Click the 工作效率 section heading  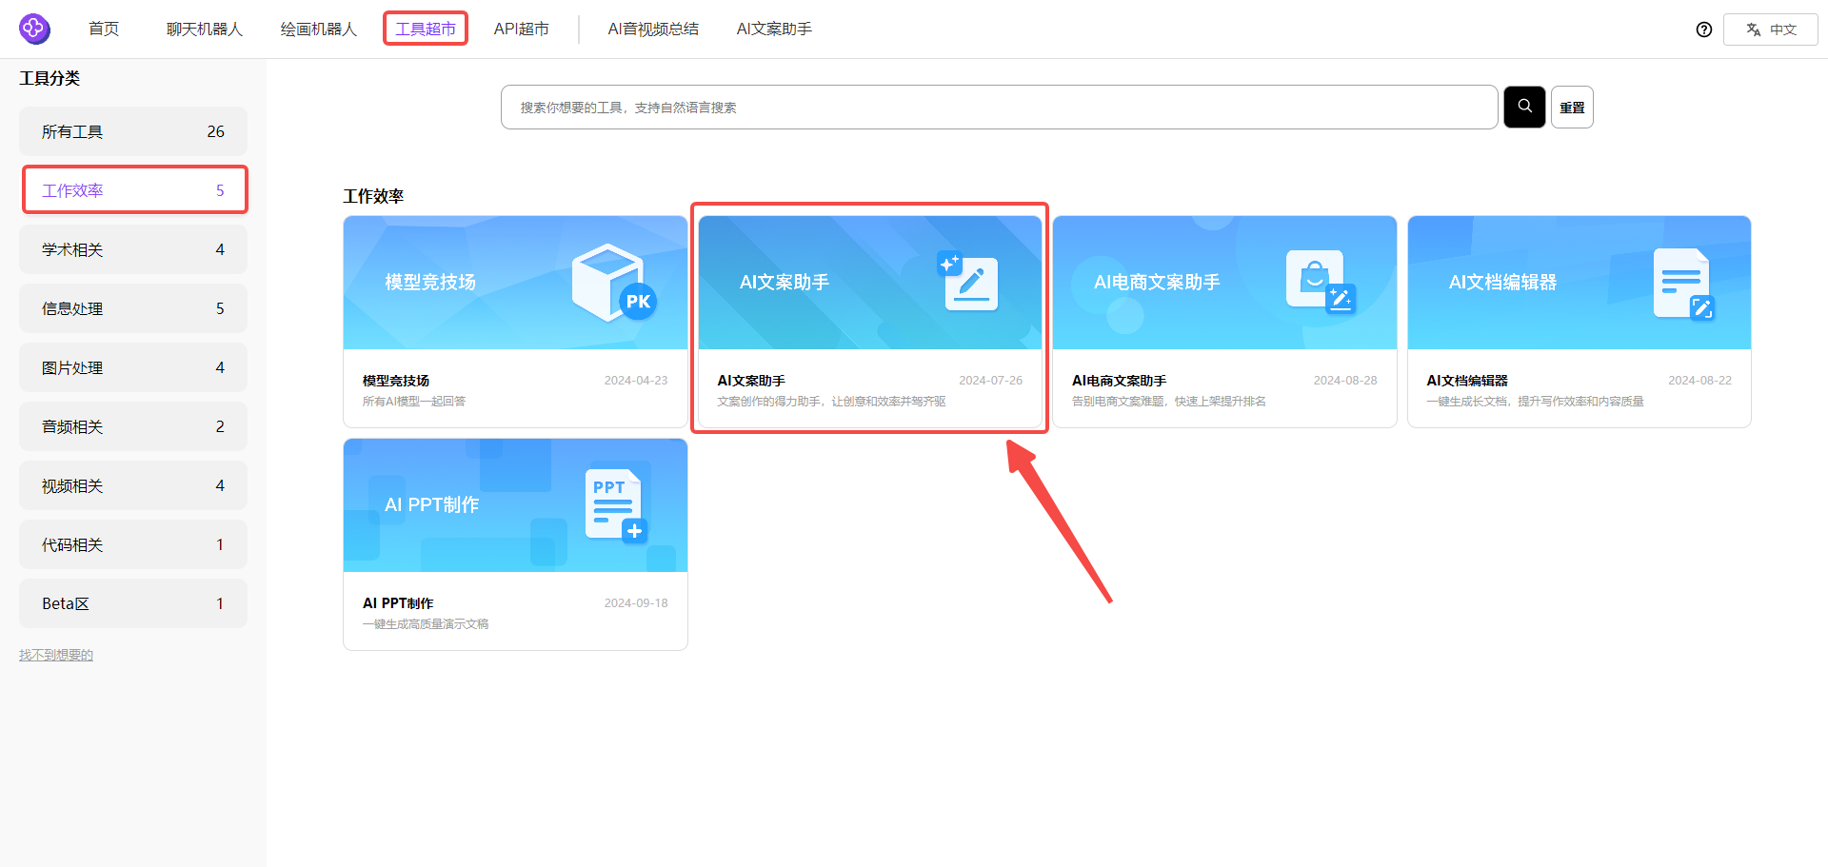pos(373,196)
